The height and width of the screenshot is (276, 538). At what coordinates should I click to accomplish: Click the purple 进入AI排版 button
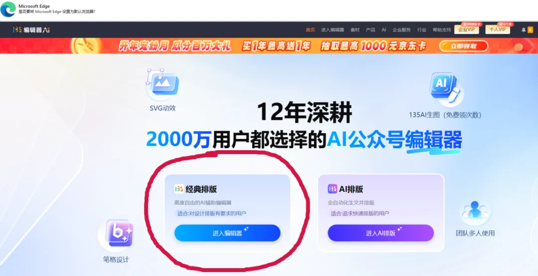381,233
